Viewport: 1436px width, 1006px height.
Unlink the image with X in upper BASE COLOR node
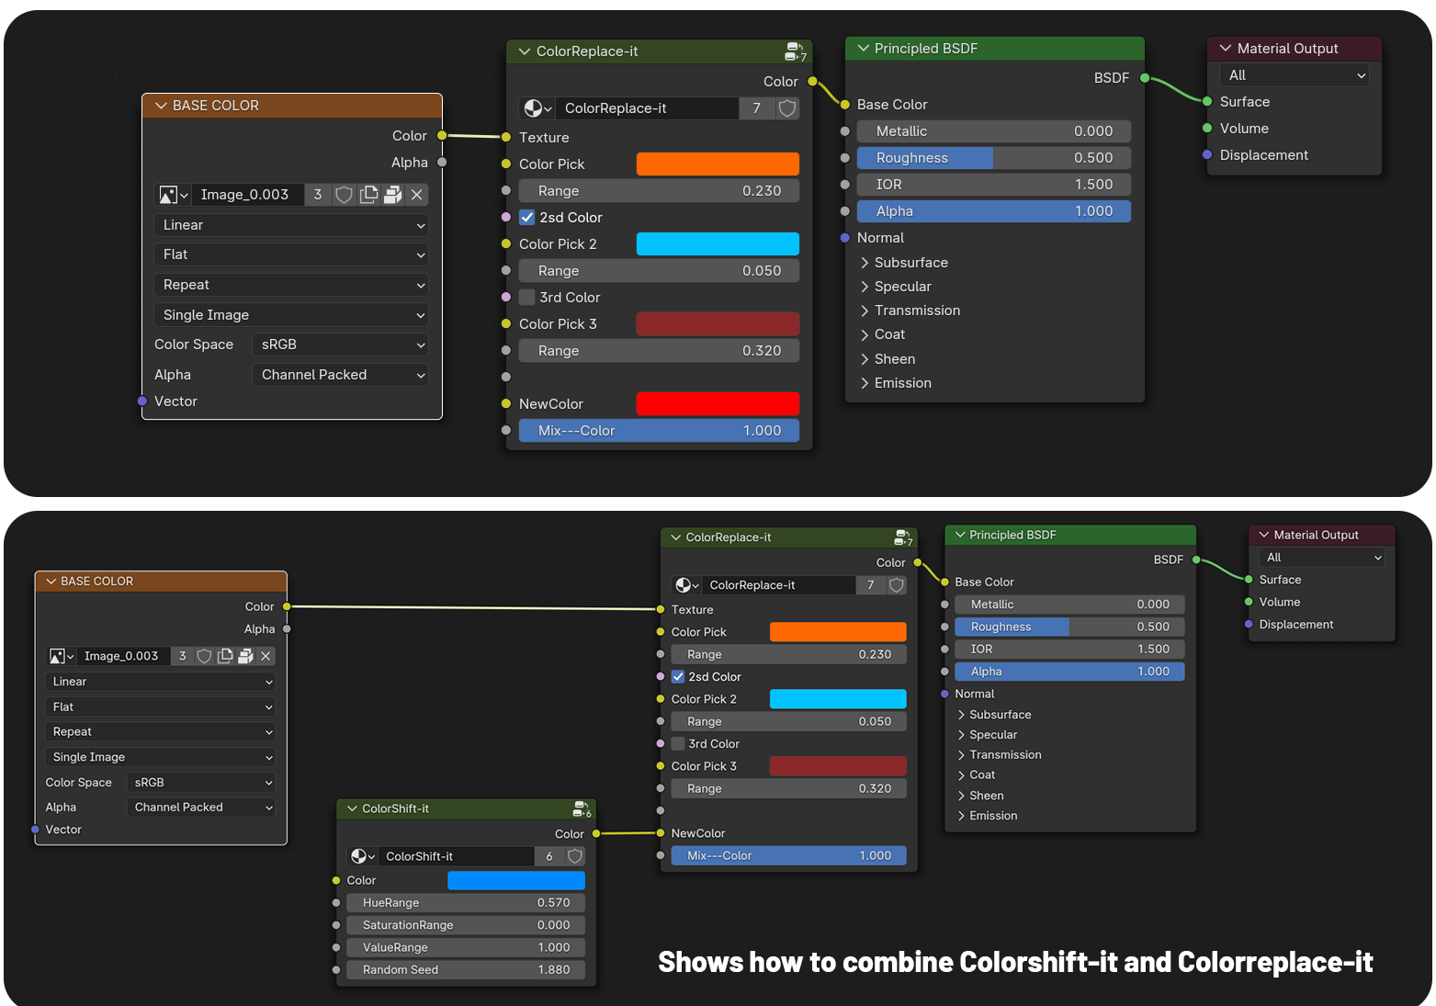coord(416,195)
